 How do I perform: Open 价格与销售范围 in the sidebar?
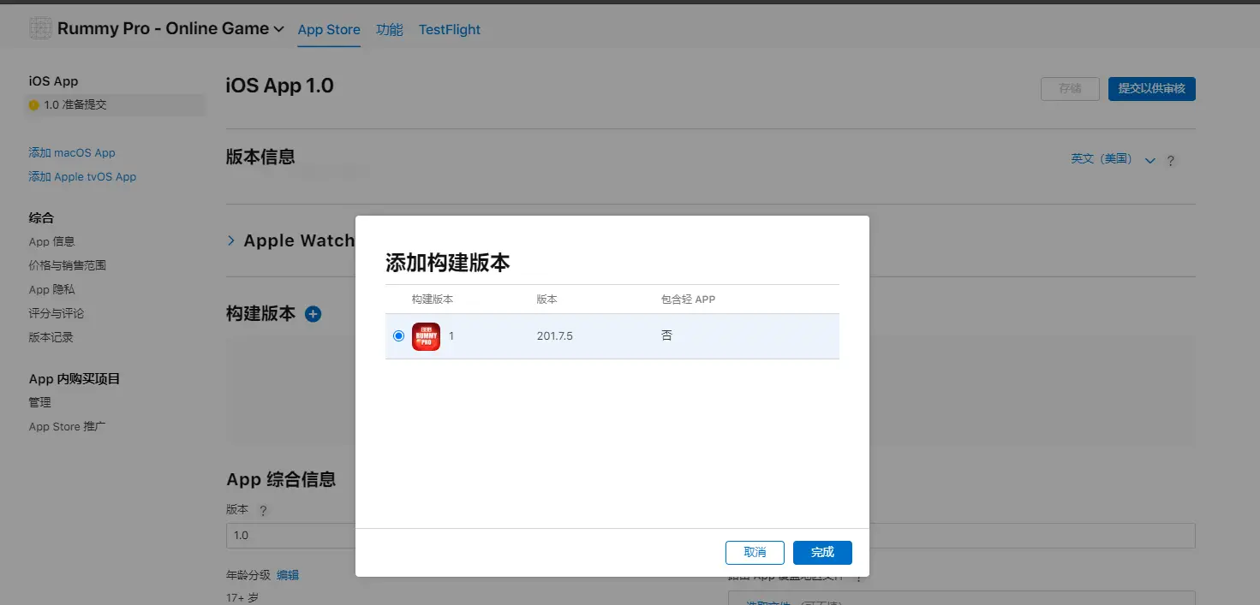(68, 265)
